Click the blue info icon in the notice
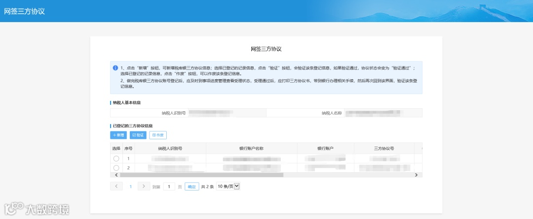Viewport: 533px width, 219px height. (115, 68)
